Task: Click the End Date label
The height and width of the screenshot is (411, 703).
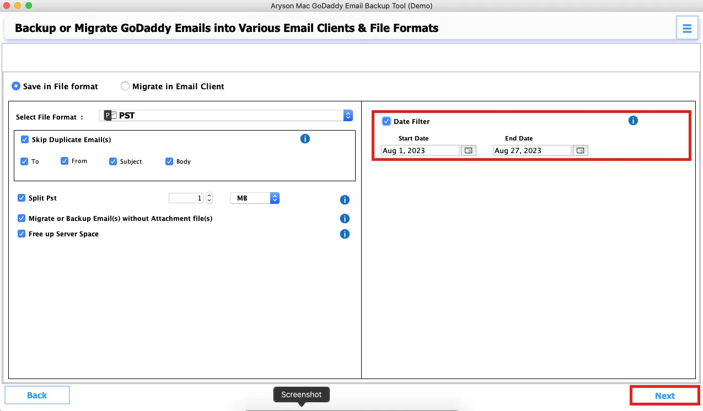Action: (x=519, y=138)
